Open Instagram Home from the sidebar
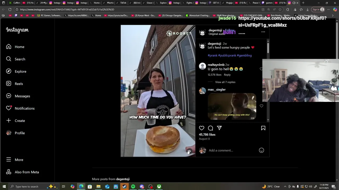The image size is (339, 190). click(x=15, y=47)
